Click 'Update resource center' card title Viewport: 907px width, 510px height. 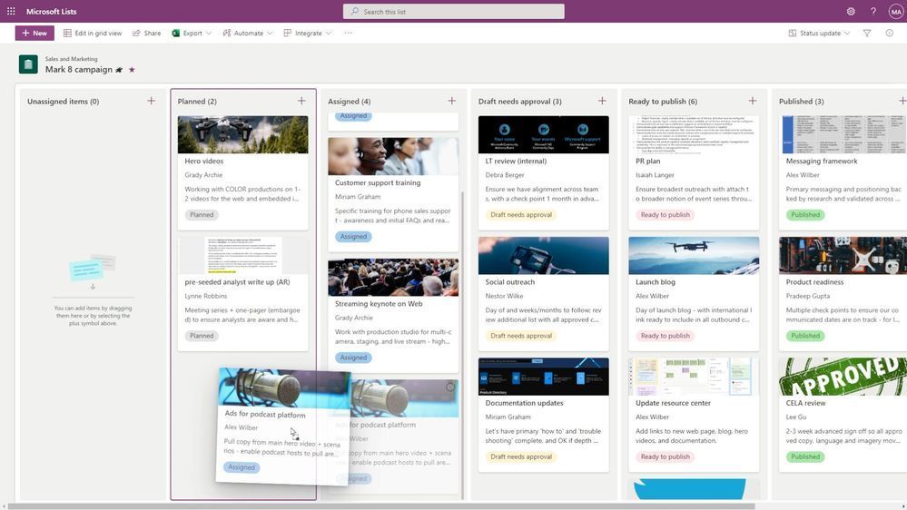673,403
